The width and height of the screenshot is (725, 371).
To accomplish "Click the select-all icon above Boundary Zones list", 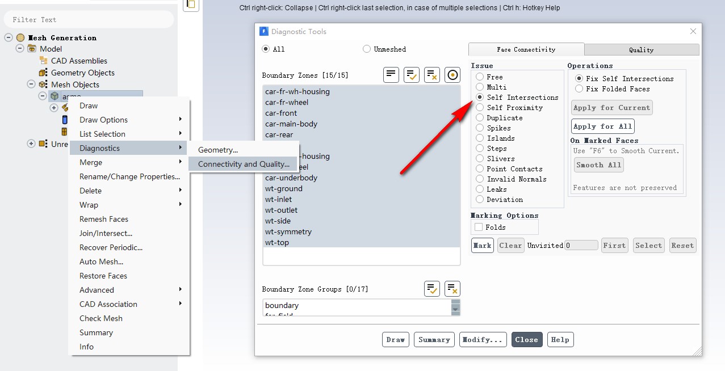I will [412, 74].
